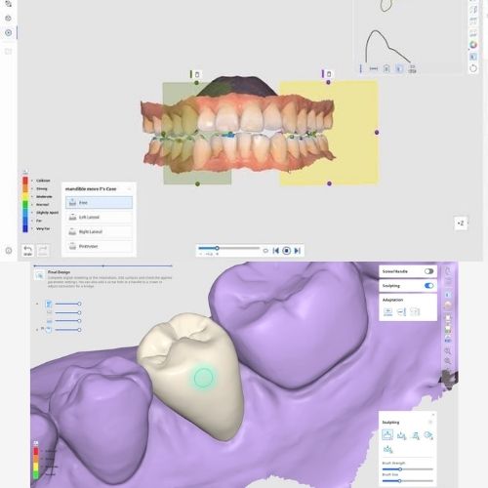Select the first Sculpting brush tool
Image resolution: width=488 pixels, height=488 pixels.
click(x=387, y=435)
